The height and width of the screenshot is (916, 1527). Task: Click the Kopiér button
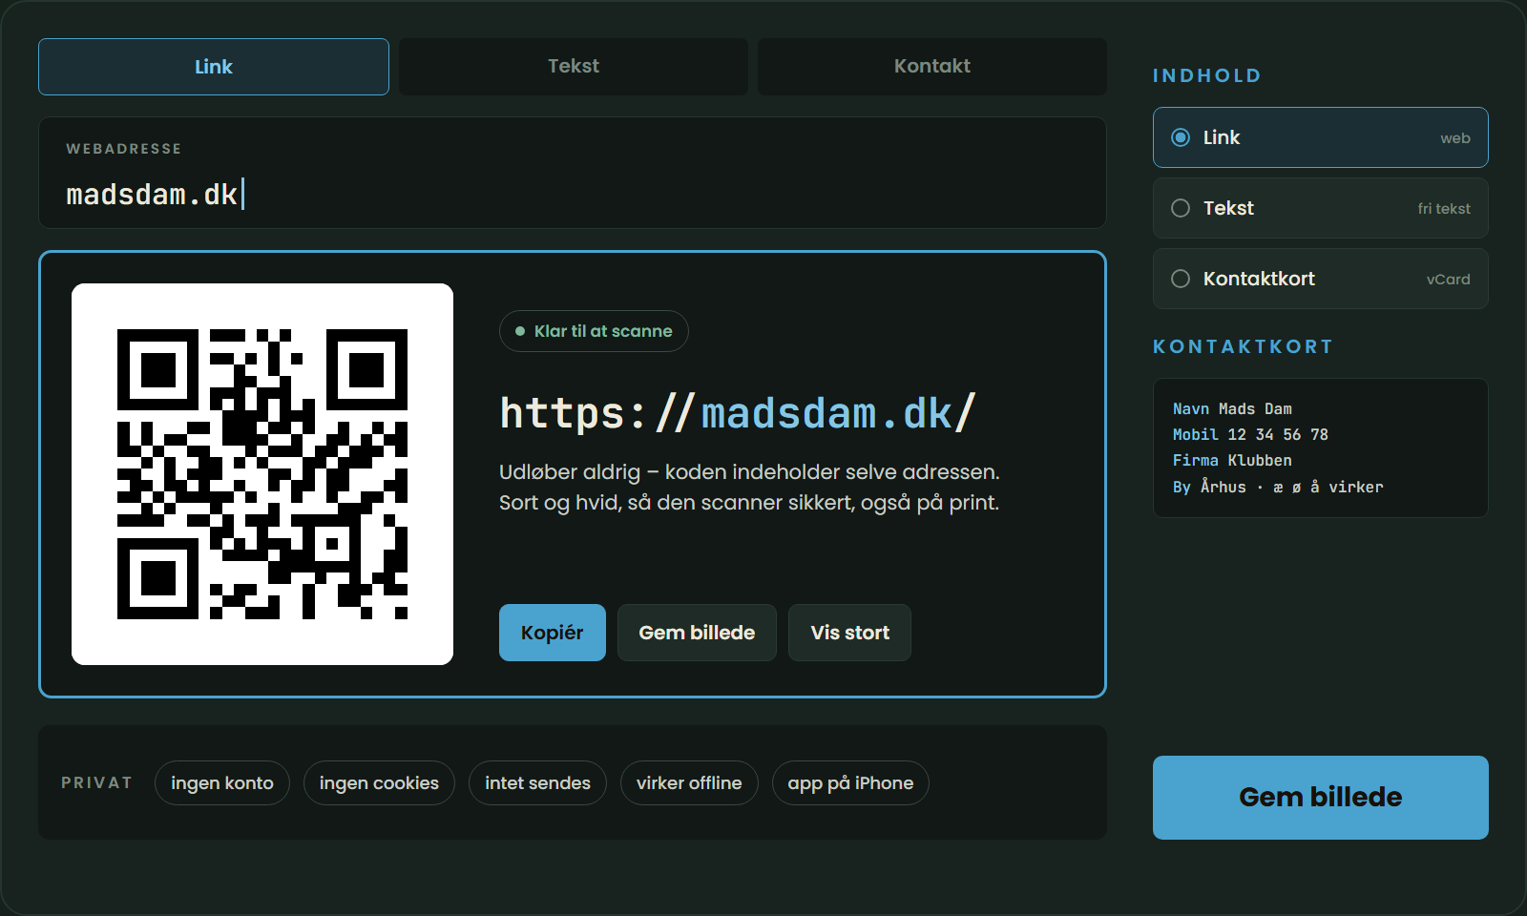point(553,633)
